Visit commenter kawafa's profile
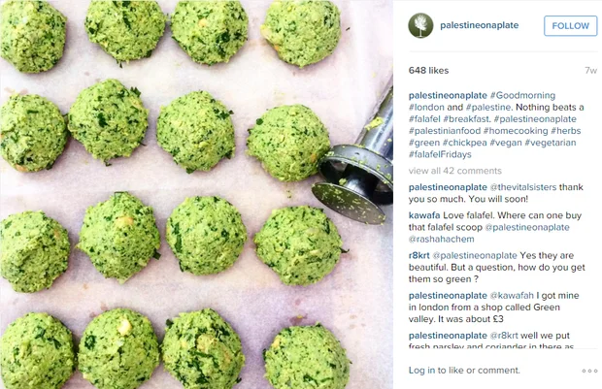The width and height of the screenshot is (602, 389). tap(424, 215)
